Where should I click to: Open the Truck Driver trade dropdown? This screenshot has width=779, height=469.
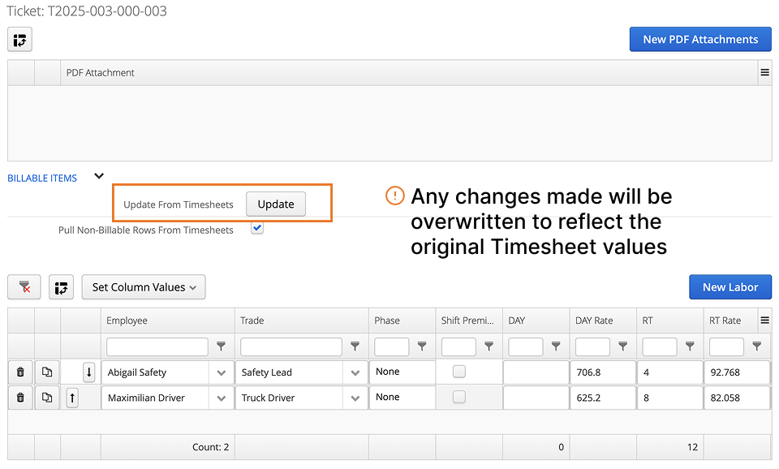(x=355, y=398)
